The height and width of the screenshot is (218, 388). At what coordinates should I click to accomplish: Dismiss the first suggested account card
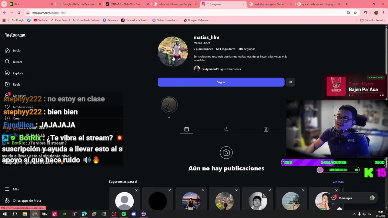pyautogui.click(x=136, y=190)
